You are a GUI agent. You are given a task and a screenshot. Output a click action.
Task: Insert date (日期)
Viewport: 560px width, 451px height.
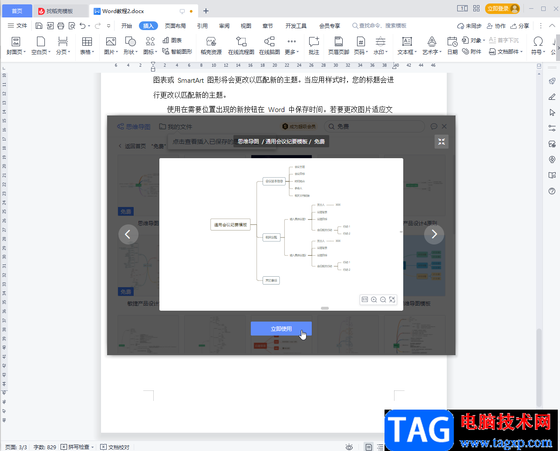pos(452,46)
